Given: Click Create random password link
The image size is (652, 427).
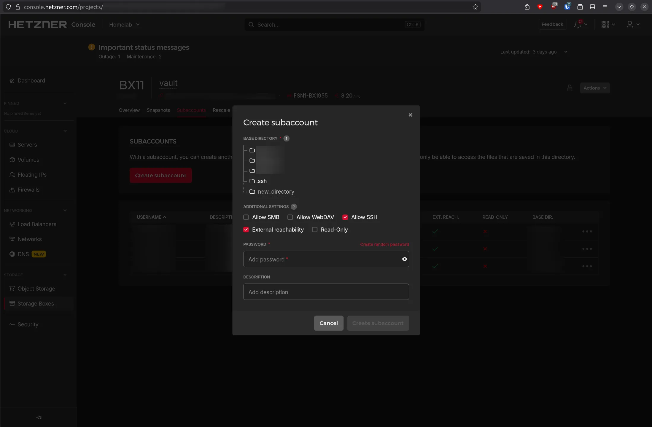Looking at the screenshot, I should pyautogui.click(x=384, y=244).
